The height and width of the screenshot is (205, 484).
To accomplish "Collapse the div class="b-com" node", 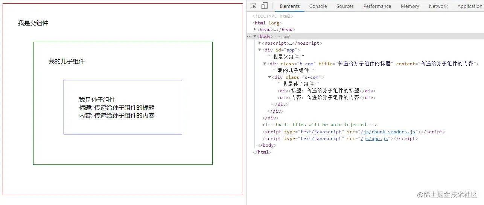I will click(265, 64).
